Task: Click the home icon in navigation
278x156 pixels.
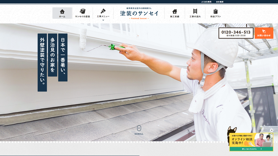Action: click(62, 12)
